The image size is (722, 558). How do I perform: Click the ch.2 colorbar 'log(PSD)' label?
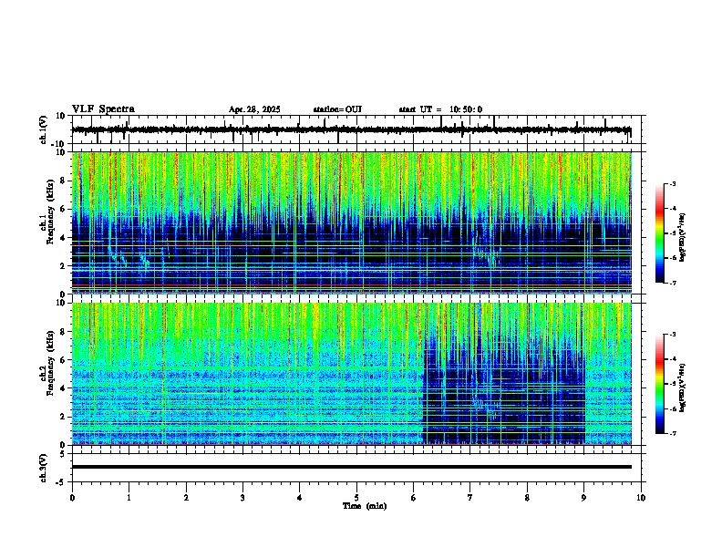(683, 387)
